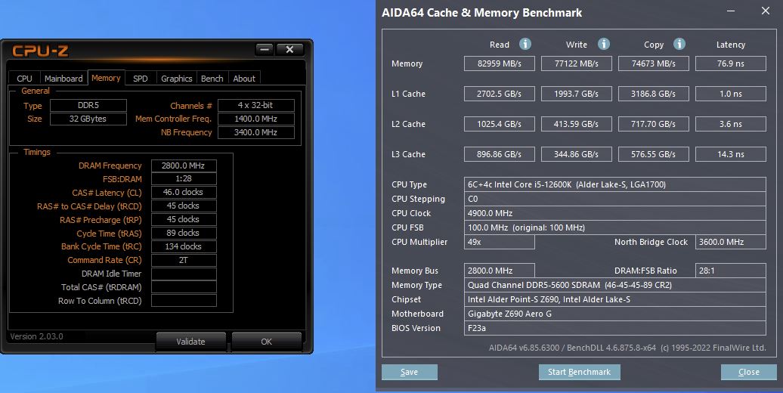Click the Save button in AIDA64
Viewport: 783px width, 393px height.
tap(410, 372)
